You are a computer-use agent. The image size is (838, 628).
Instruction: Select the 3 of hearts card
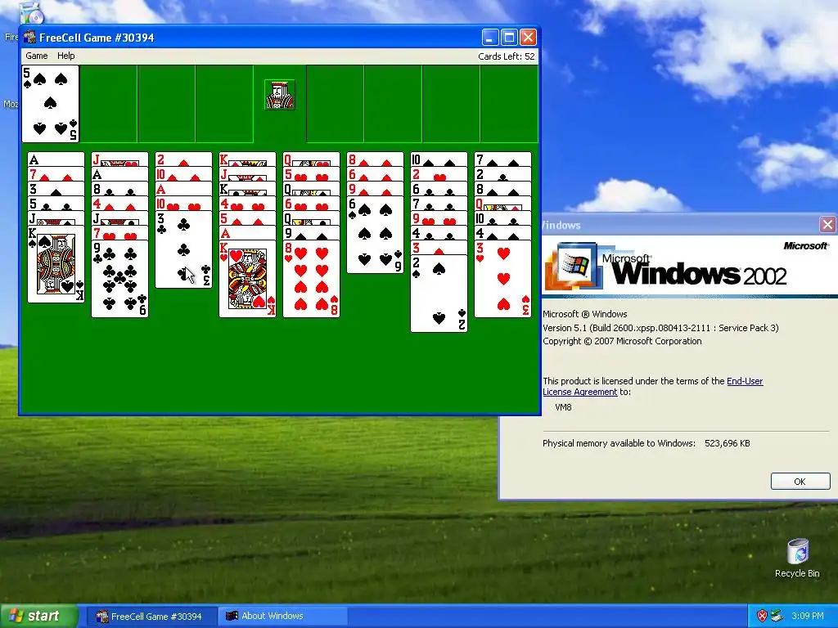(x=502, y=279)
